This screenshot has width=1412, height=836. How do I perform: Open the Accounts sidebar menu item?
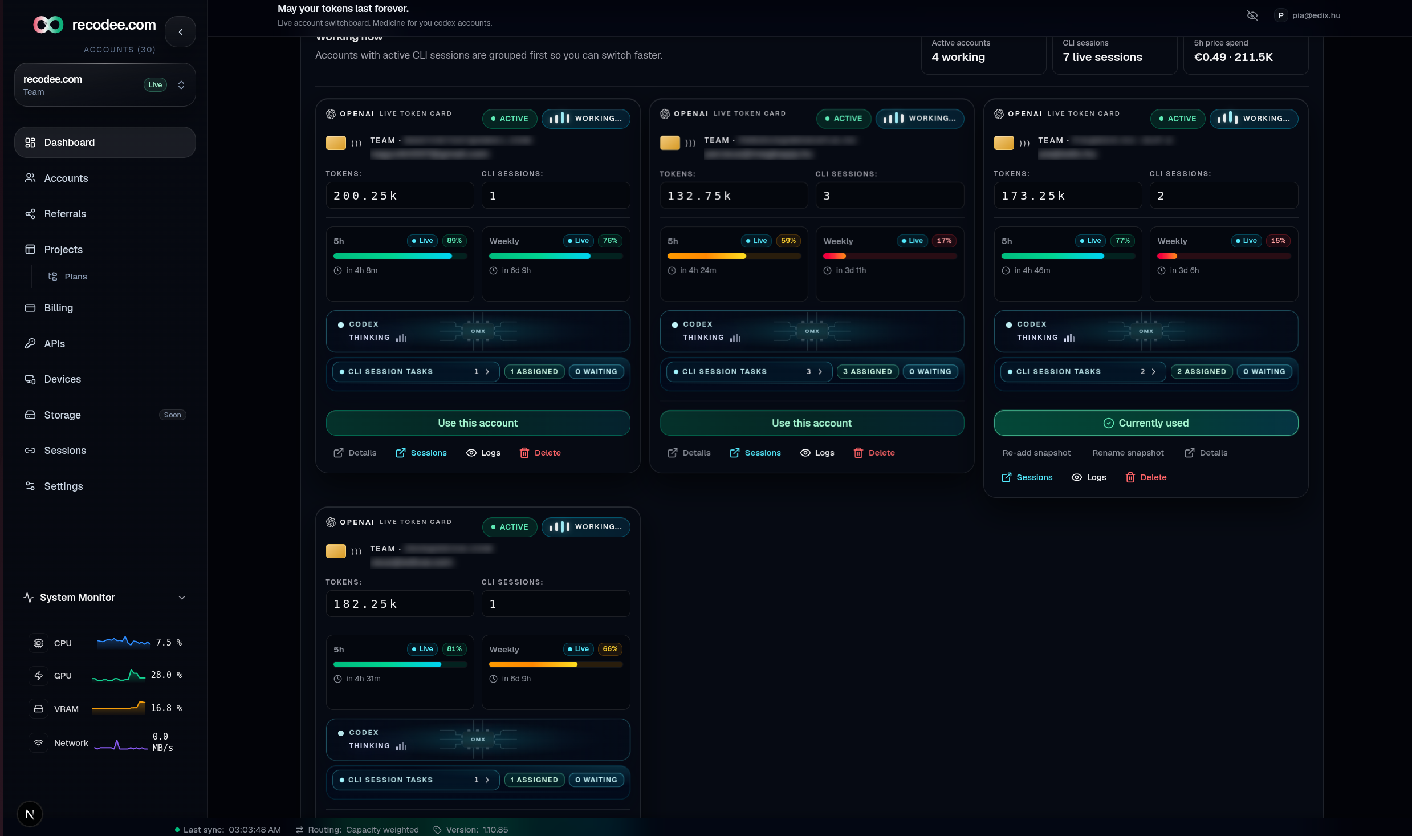pos(66,178)
